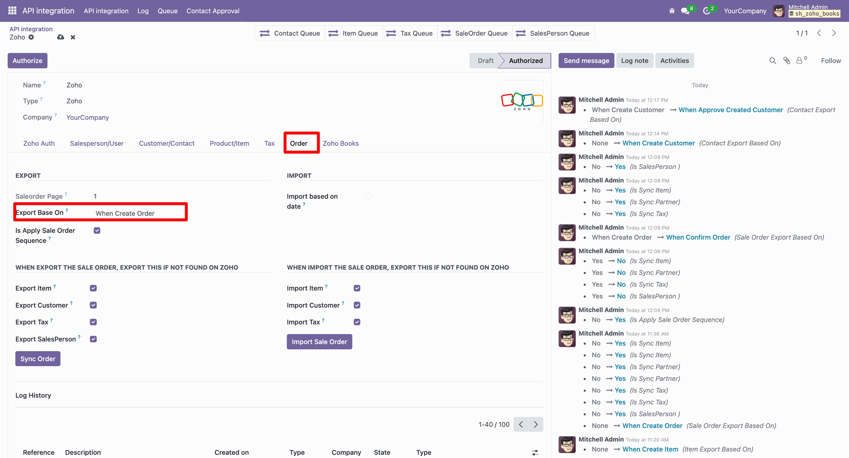Sort Log History by Created on column
This screenshot has height=458, width=849.
click(x=232, y=453)
